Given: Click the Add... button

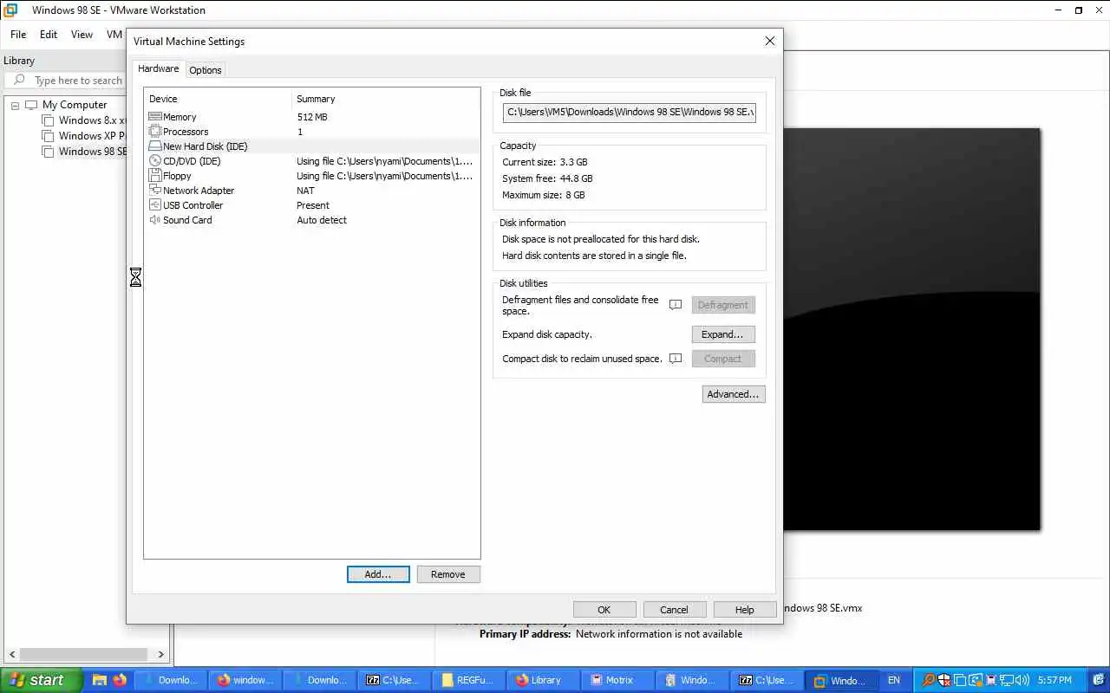Looking at the screenshot, I should coord(378,574).
